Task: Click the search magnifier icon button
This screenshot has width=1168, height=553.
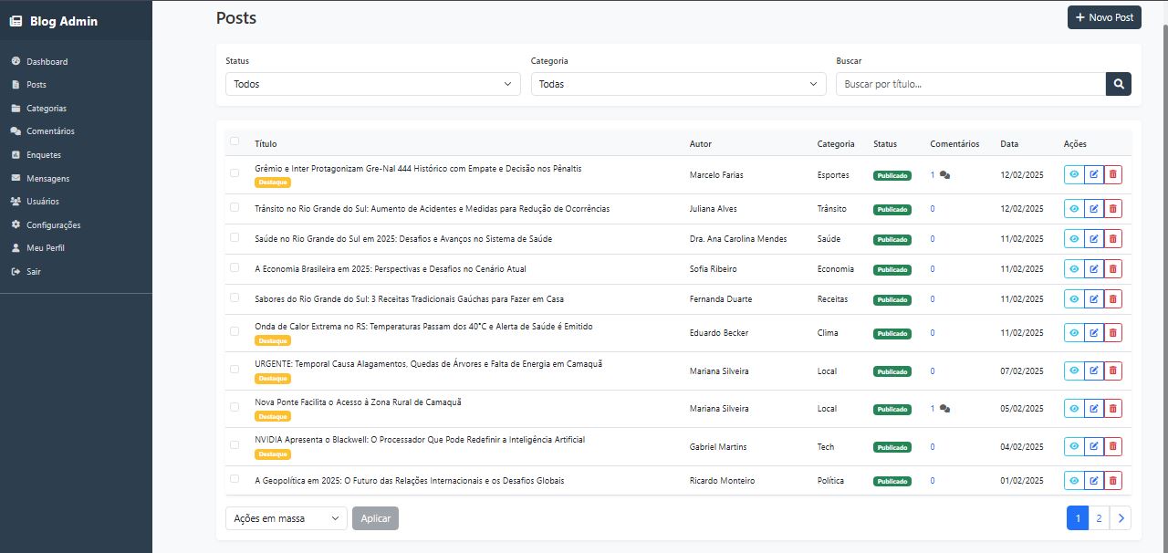Action: (x=1119, y=84)
